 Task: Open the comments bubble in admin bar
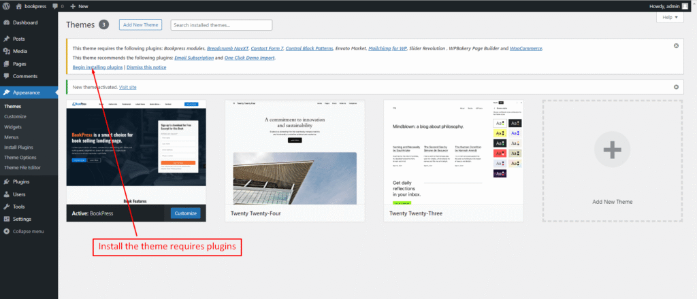[x=55, y=6]
